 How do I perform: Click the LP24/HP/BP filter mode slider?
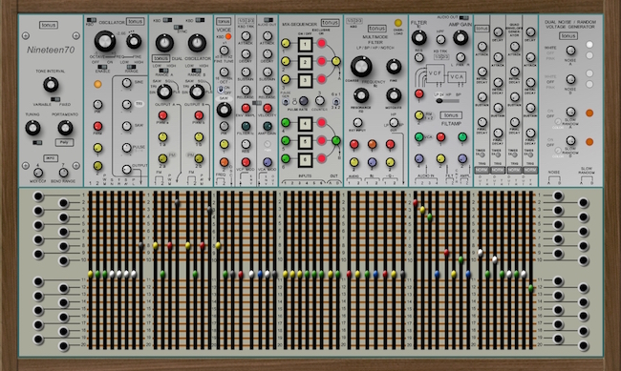(x=447, y=100)
